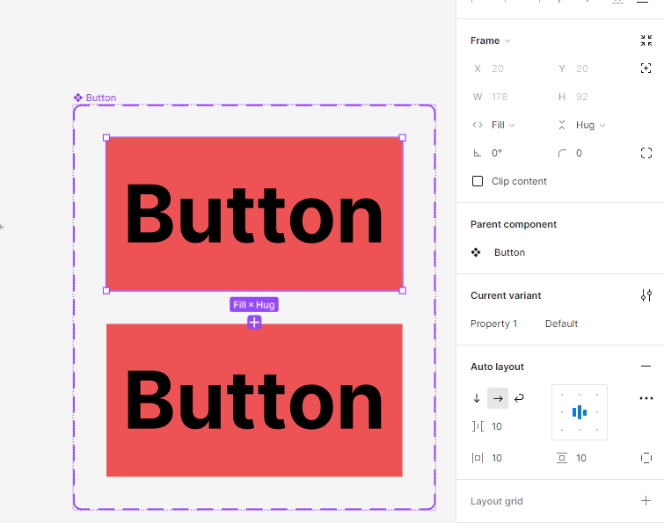Image resolution: width=664 pixels, height=523 pixels.
Task: Click the resize to fit icon
Action: [646, 40]
